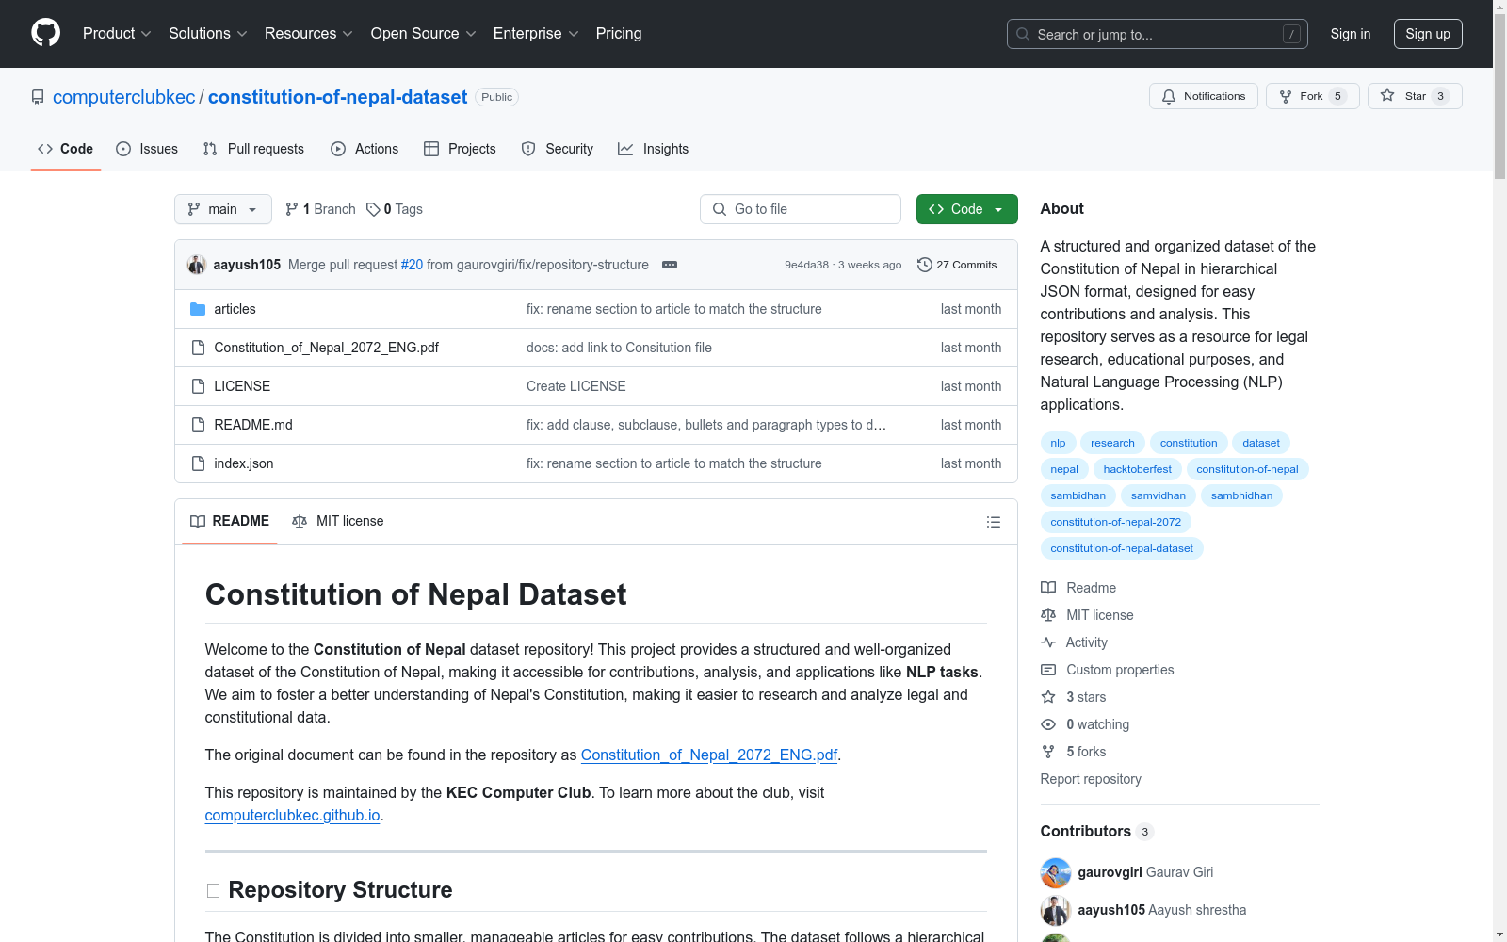This screenshot has width=1507, height=942.
Task: Open the green Code dropdown button
Action: coord(967,209)
